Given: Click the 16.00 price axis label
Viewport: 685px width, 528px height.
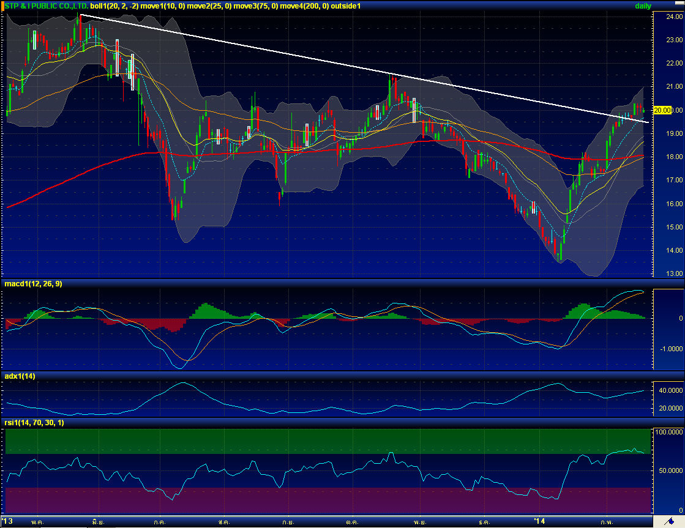Looking at the screenshot, I should 674,204.
